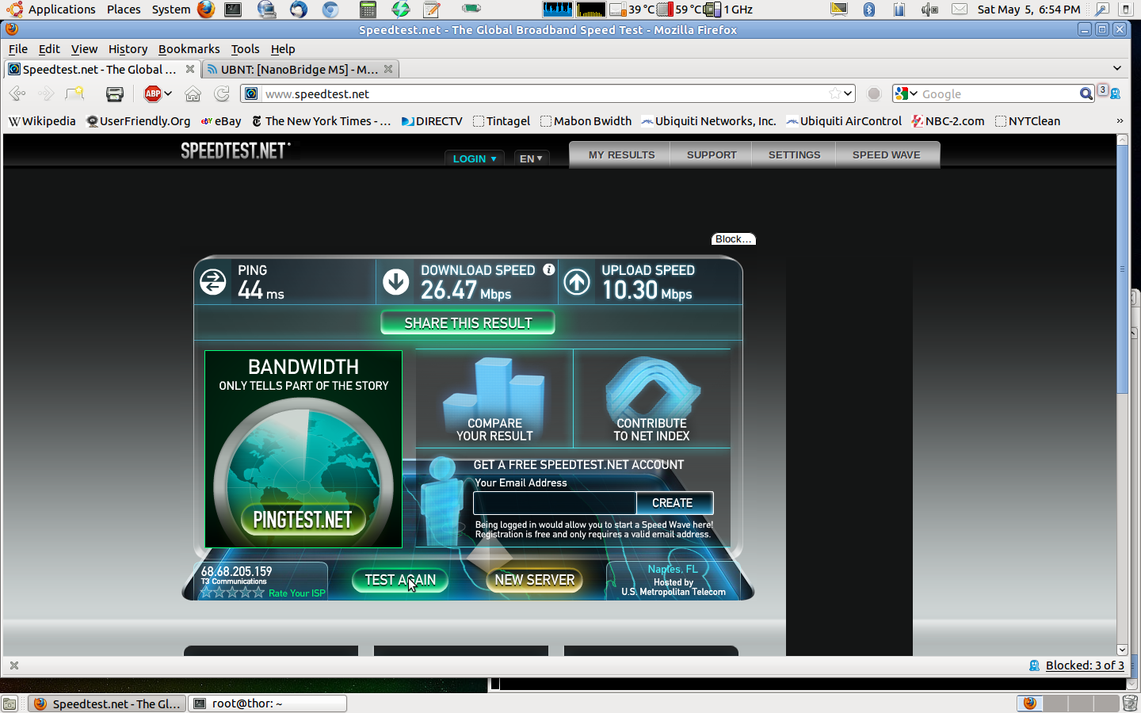Switch to the UBNT NanoBridge M5 tab

coord(298,70)
